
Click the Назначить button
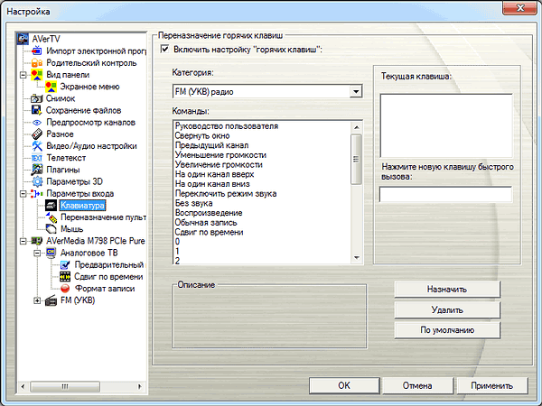[x=447, y=290]
